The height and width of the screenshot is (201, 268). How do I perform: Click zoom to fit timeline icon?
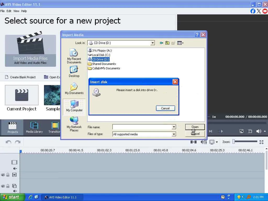pyautogui.click(x=261, y=142)
